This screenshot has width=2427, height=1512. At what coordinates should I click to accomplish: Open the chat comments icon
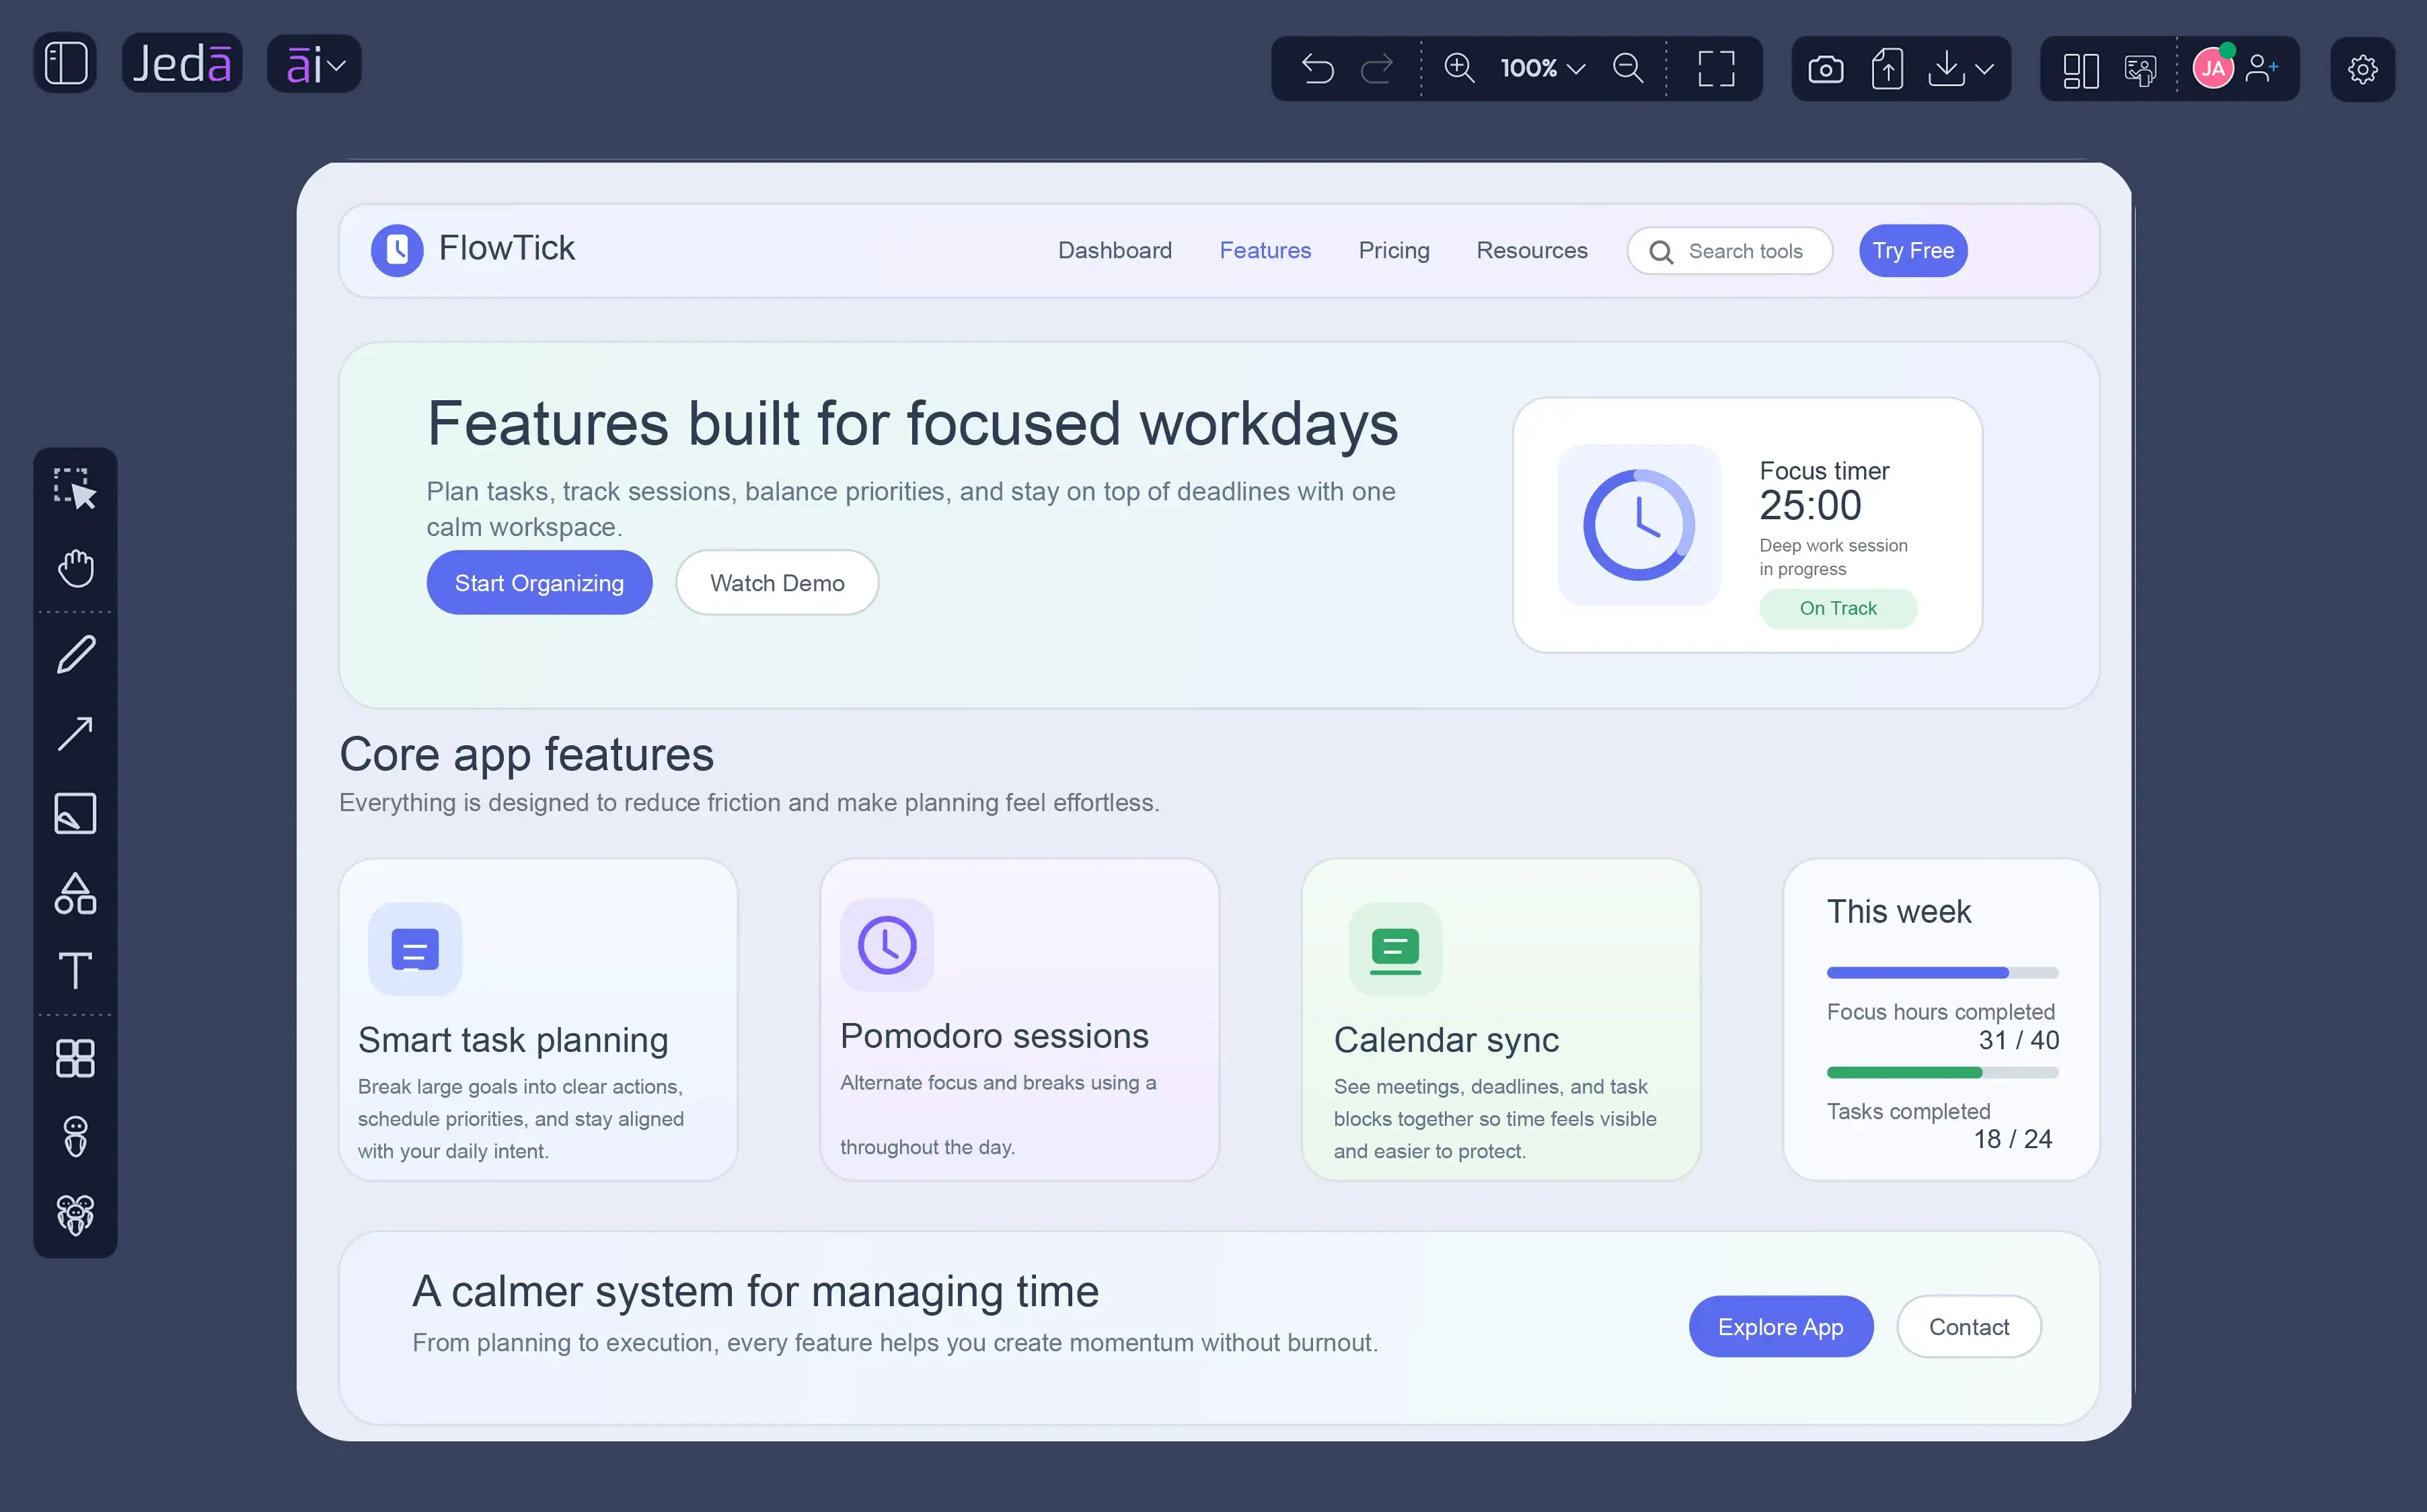pos(2140,70)
